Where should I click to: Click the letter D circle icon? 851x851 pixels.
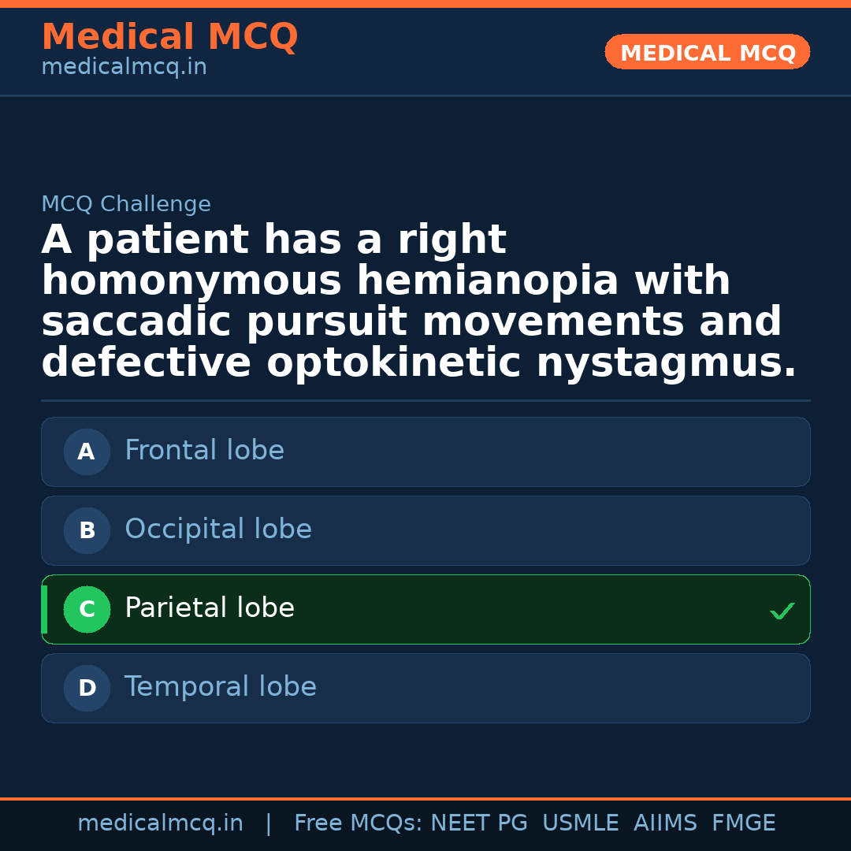[87, 689]
